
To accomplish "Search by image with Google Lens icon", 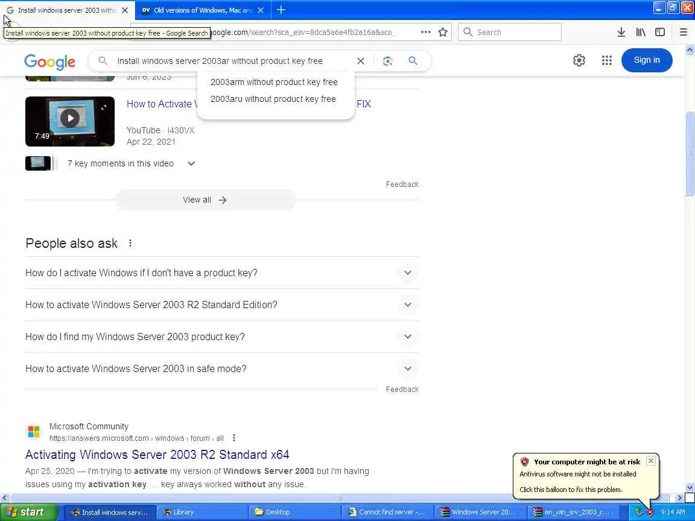I will coord(387,61).
